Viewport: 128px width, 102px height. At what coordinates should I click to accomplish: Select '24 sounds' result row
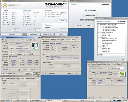tap(106, 50)
